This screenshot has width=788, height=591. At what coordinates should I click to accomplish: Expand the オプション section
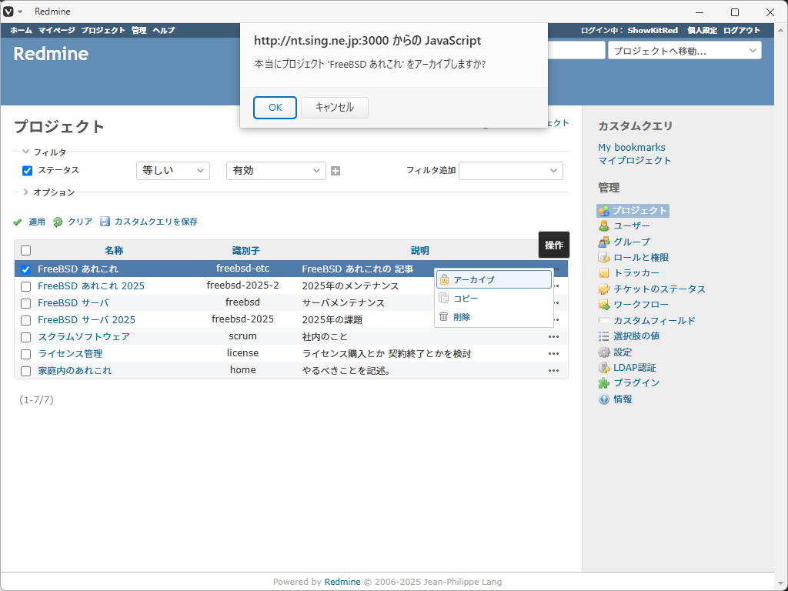click(x=48, y=192)
